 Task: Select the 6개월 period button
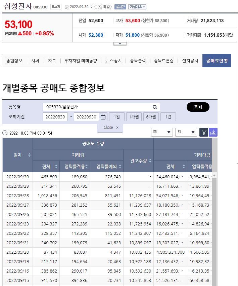[151, 117]
